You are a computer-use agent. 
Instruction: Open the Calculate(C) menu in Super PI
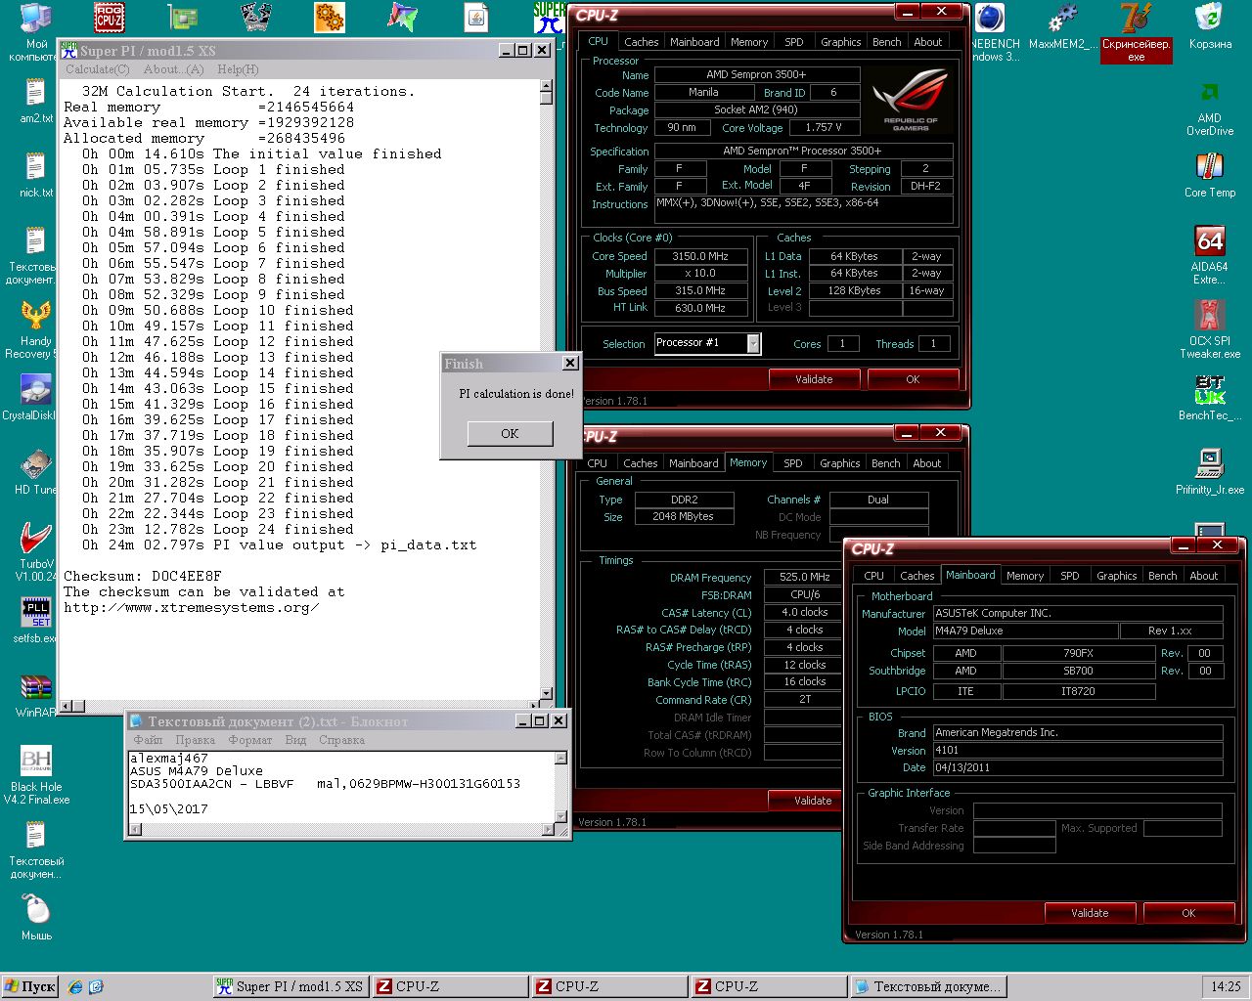coord(97,69)
